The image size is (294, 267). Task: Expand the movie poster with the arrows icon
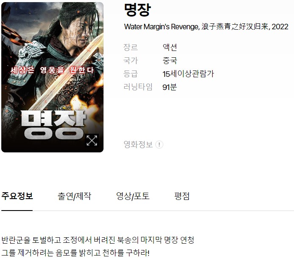point(92,141)
